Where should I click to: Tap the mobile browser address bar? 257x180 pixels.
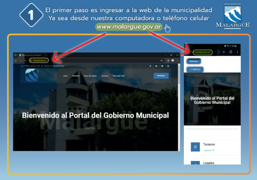(x=202, y=52)
